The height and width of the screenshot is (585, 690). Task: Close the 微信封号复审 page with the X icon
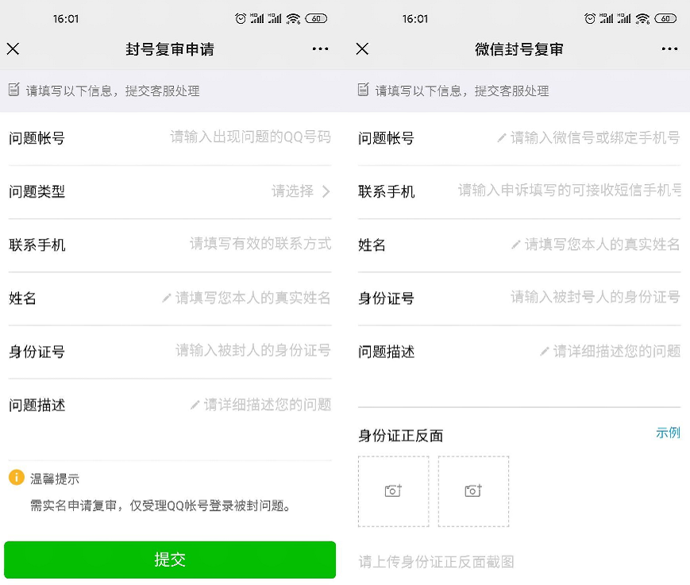[362, 49]
